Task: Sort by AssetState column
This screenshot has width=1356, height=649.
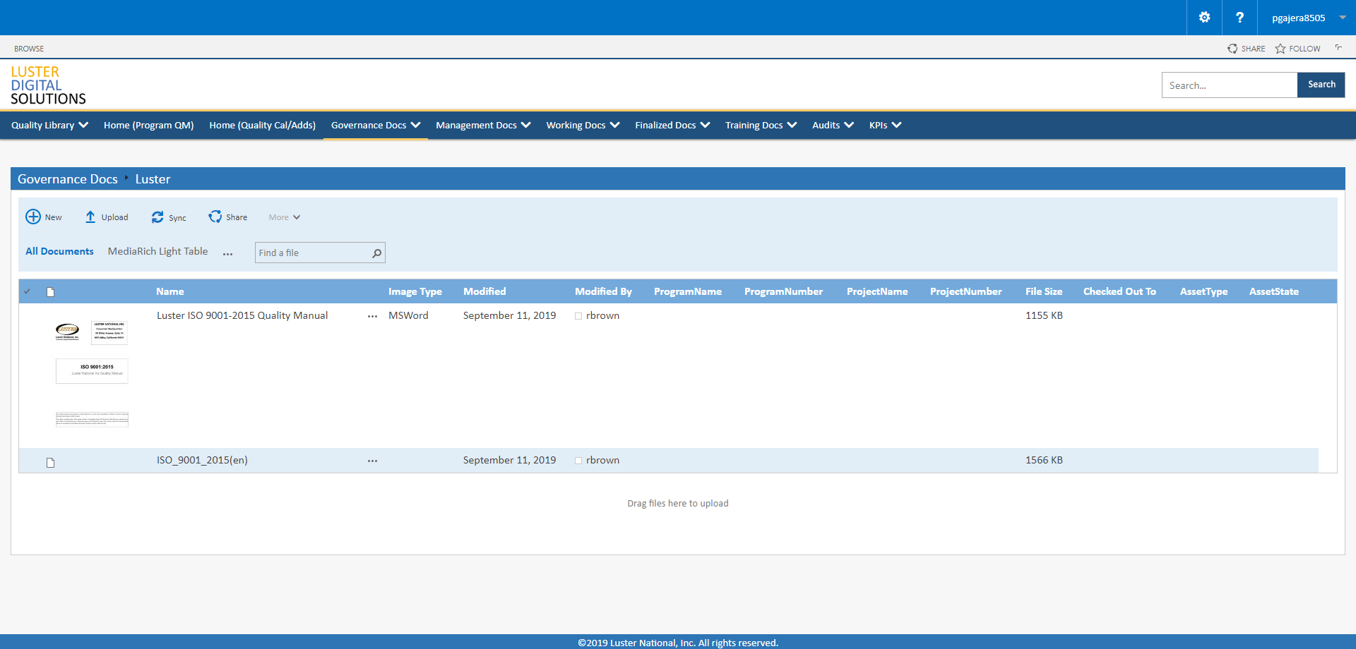Action: tap(1273, 291)
